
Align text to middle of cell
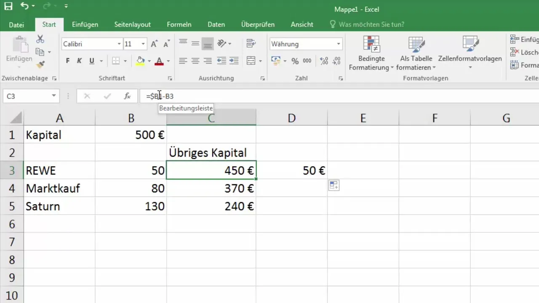tap(195, 43)
